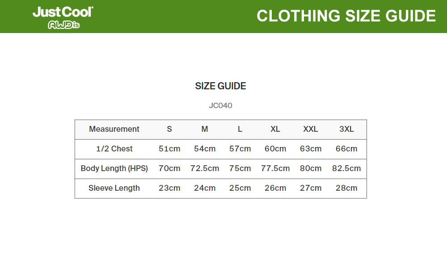Click the 28cm sleeve length for 3XL
The height and width of the screenshot is (268, 447).
346,188
